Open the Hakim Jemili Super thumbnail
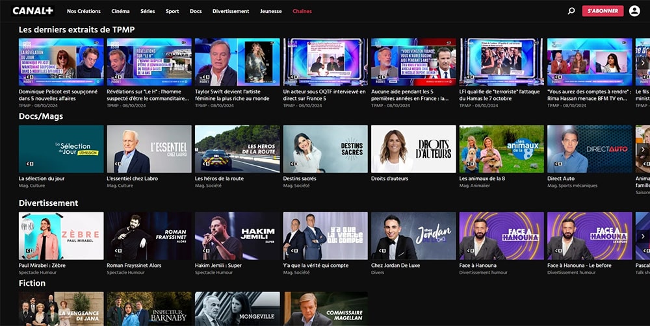Image resolution: width=650 pixels, height=326 pixels. [x=237, y=236]
